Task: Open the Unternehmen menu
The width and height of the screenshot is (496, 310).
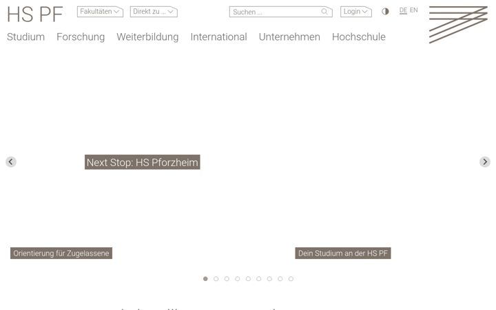Action: click(x=289, y=37)
